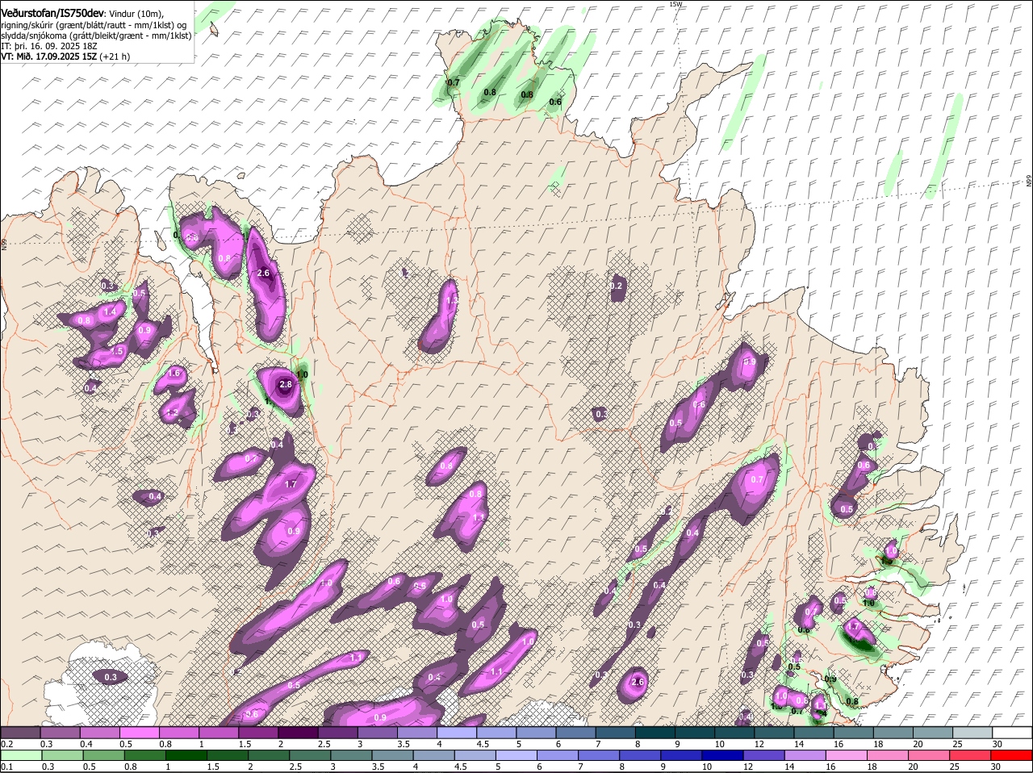1033x773 pixels.
Task: Click the 2.5 label on the top legend row
Action: 324,744
